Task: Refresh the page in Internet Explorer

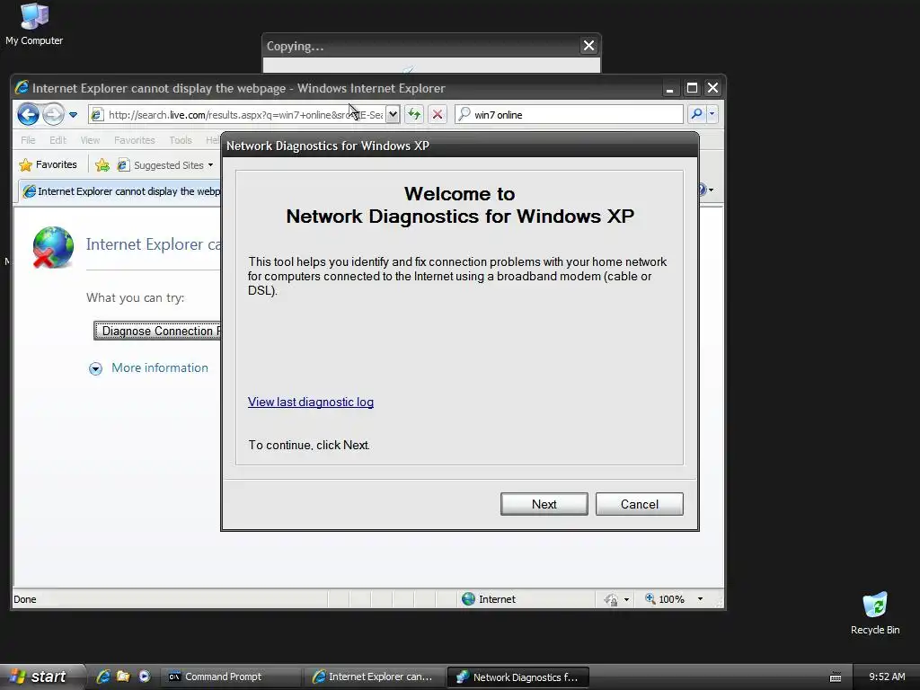Action: 414,114
